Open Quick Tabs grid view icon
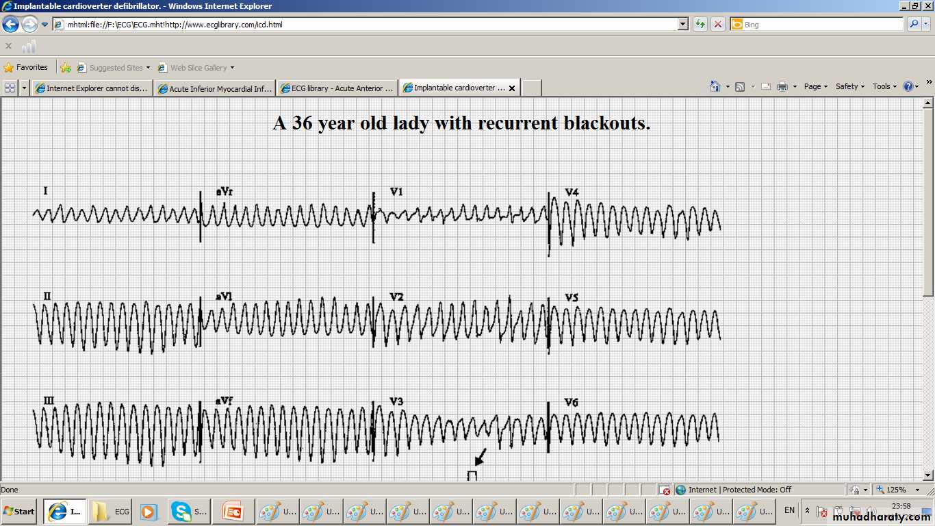 (x=10, y=88)
